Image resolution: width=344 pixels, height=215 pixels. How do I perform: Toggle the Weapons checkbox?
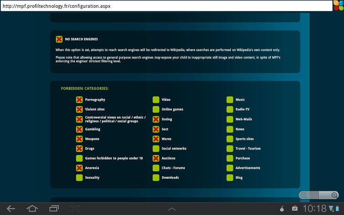pos(79,139)
